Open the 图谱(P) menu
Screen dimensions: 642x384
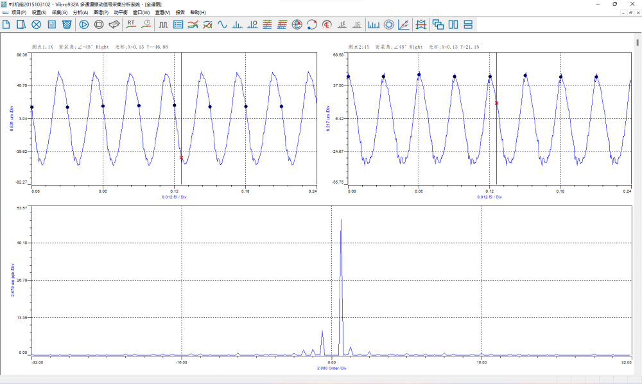tap(101, 13)
